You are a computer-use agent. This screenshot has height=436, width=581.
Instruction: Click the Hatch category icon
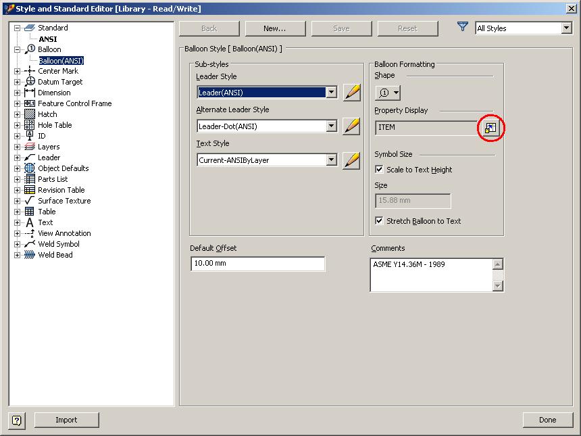point(29,114)
